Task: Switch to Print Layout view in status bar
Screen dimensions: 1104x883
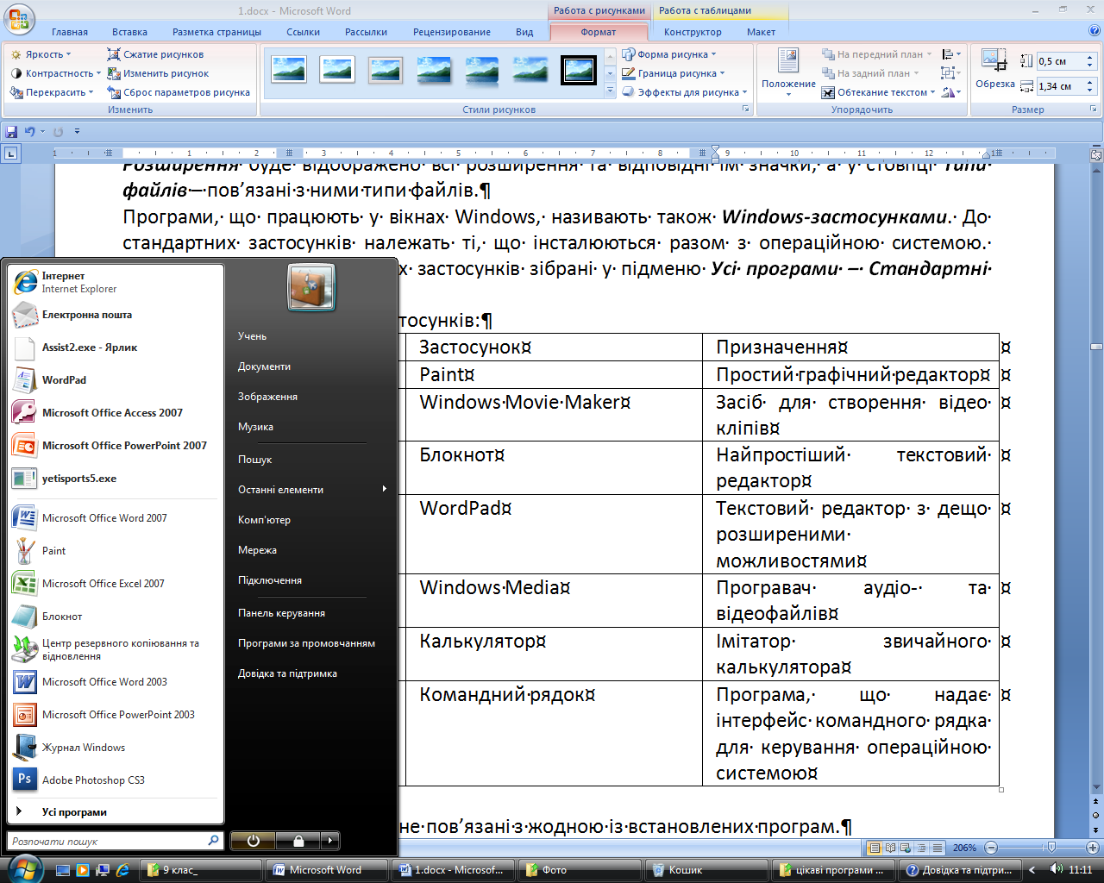Action: tap(875, 848)
